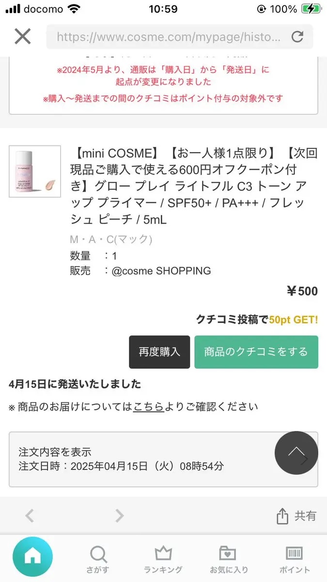The image size is (327, 582).
Task: Close the in-app browser with X icon
Action: coord(23,36)
